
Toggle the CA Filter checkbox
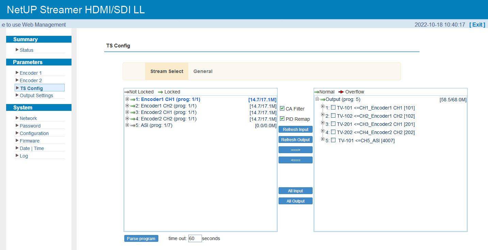(x=282, y=108)
